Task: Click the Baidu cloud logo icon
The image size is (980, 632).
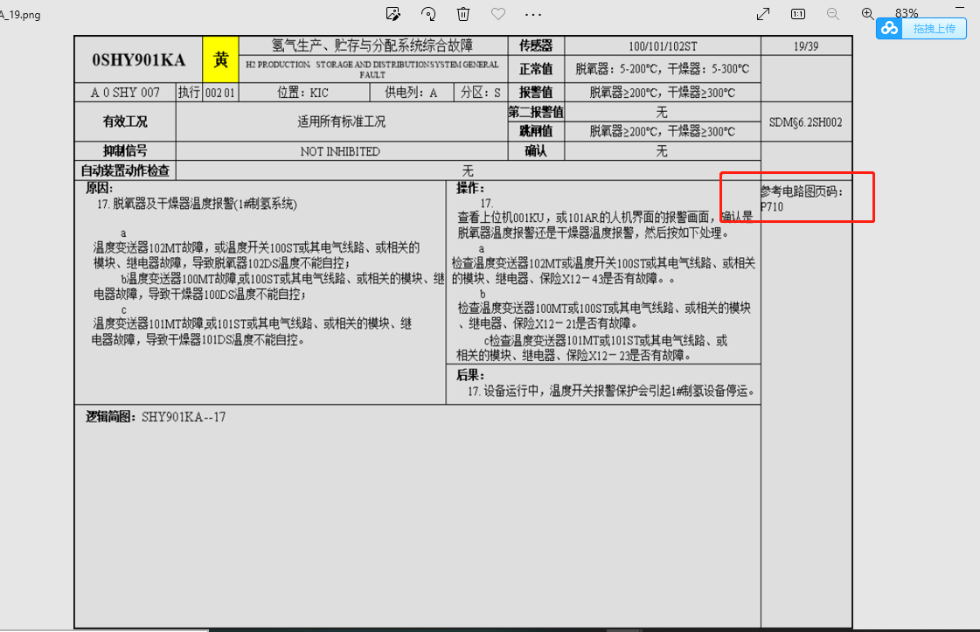Action: (889, 29)
